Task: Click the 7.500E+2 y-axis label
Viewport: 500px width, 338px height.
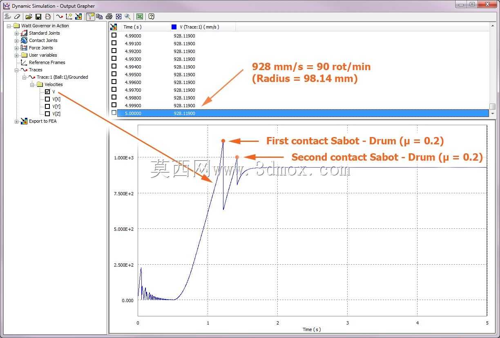Action: tap(124, 193)
